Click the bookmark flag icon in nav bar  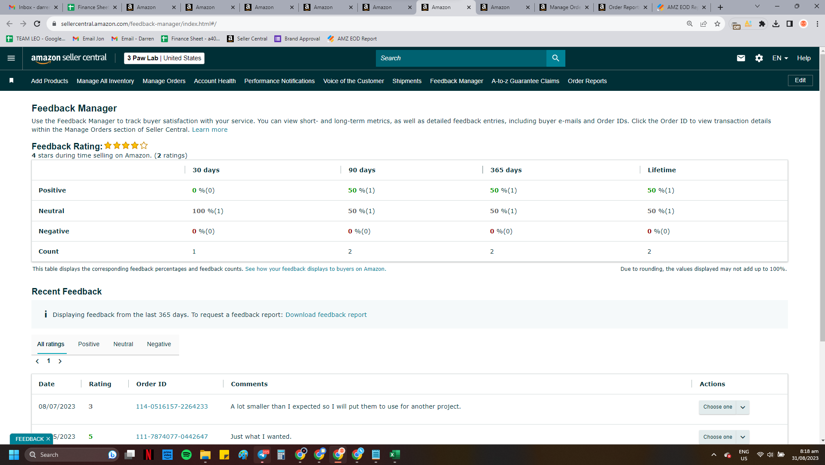12,81
